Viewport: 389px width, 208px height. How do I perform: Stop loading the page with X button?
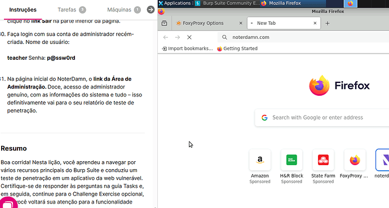coord(189,37)
